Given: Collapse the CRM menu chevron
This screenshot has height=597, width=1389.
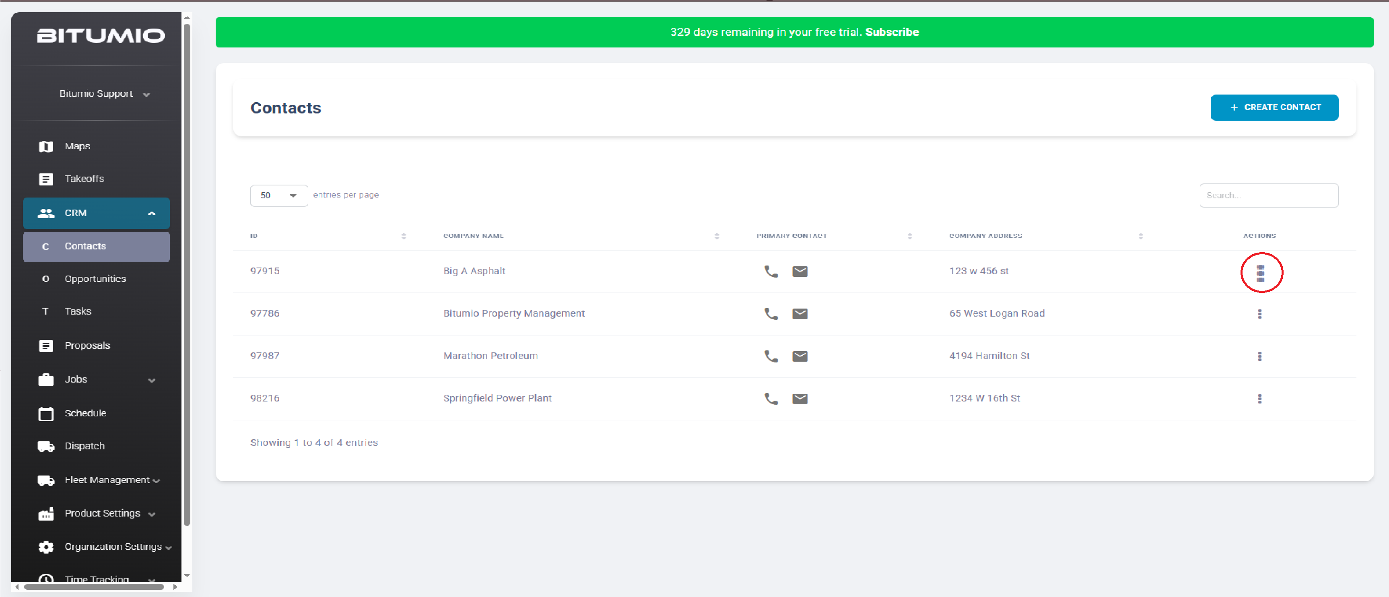Looking at the screenshot, I should (x=152, y=214).
